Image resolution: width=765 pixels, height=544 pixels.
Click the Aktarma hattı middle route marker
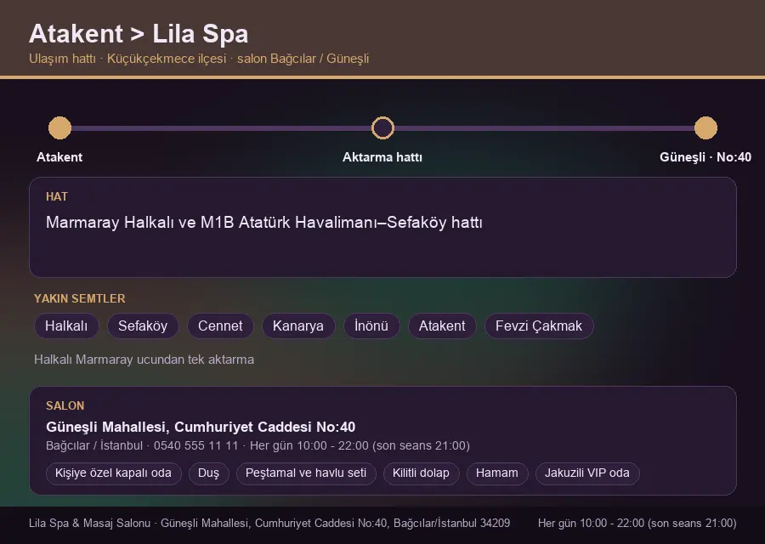click(382, 127)
